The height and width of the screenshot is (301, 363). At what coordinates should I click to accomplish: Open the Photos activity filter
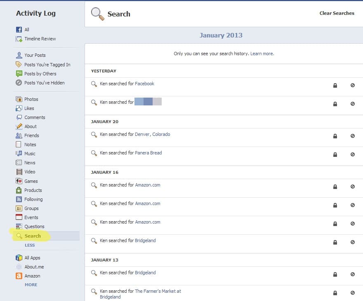coord(27,99)
